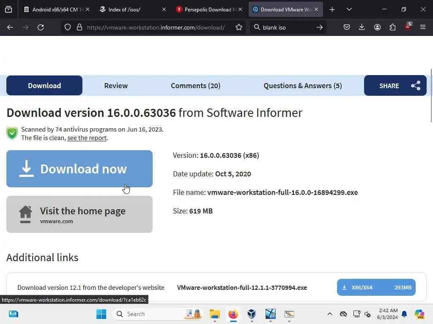Open uBlock Origin extension icon
433x324 pixels.
click(x=408, y=27)
